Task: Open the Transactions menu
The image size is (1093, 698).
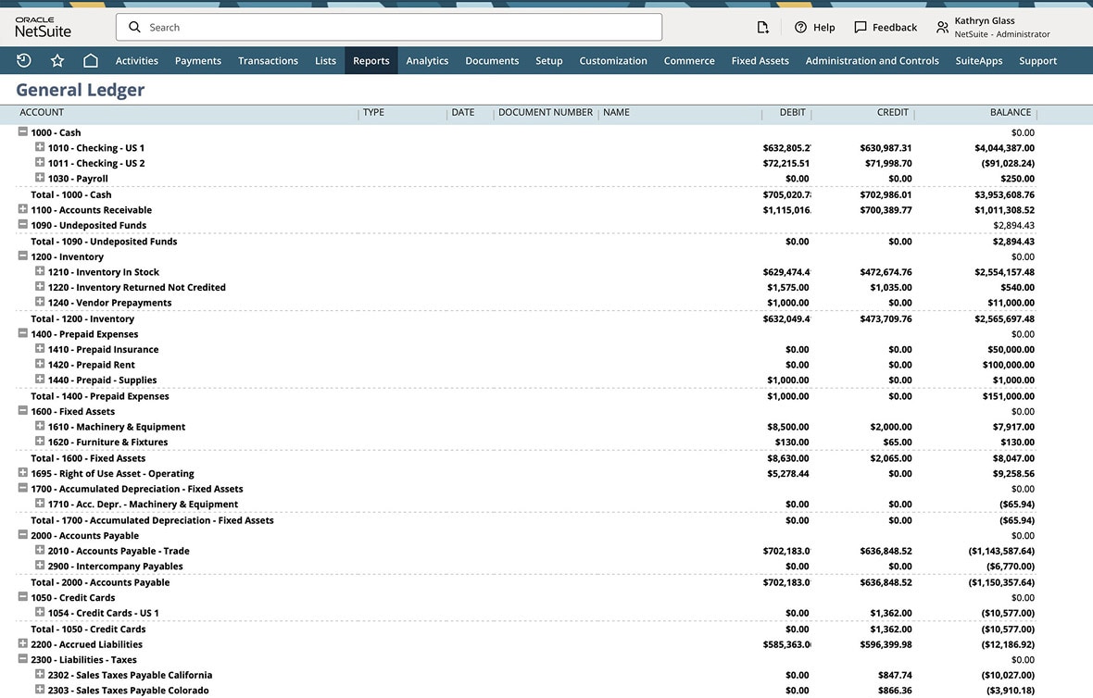Action: 268,59
